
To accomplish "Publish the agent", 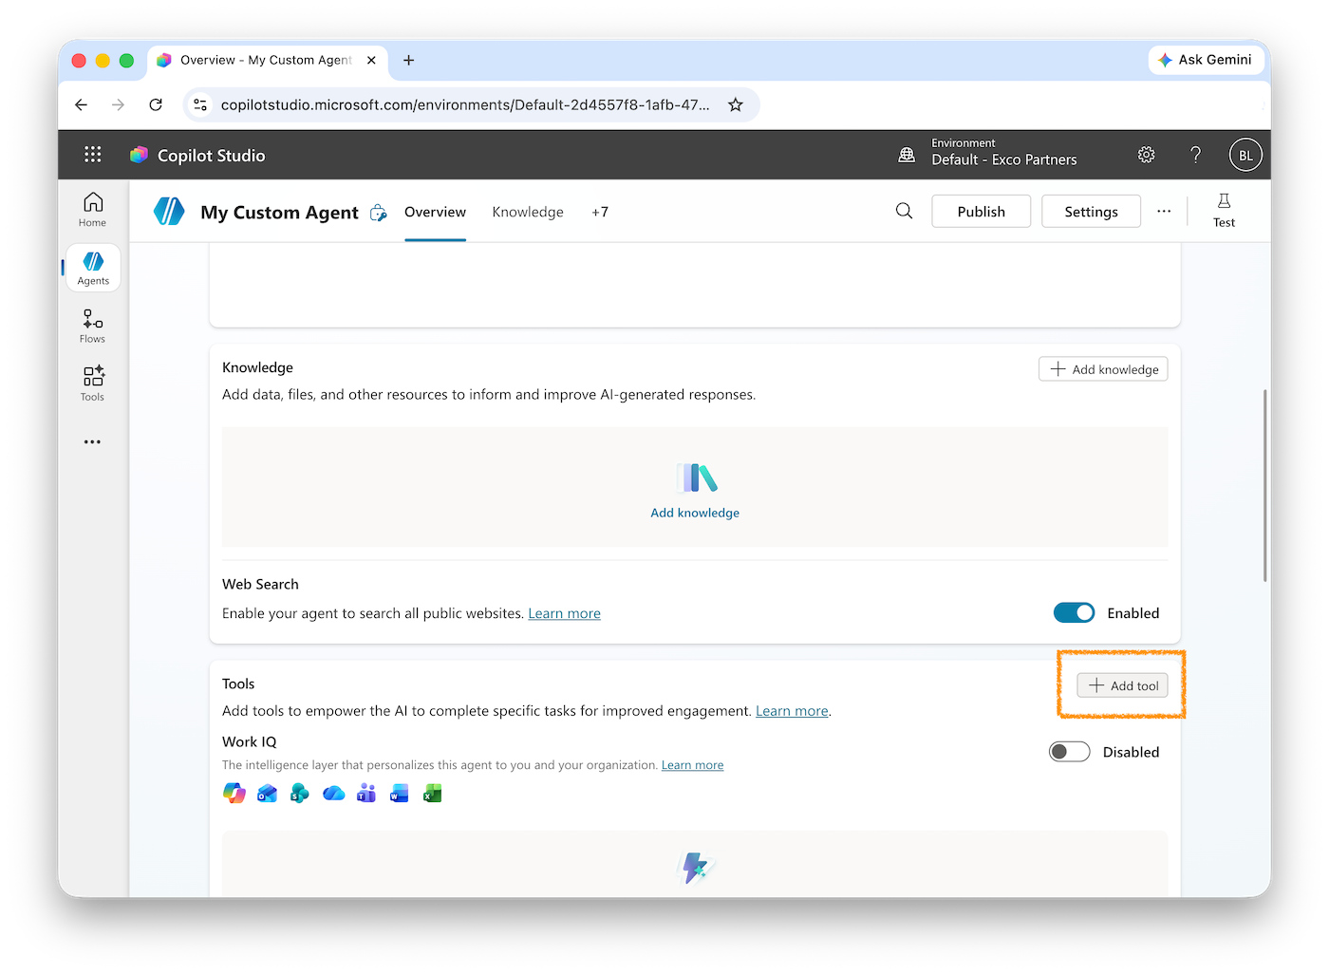I will (x=982, y=212).
